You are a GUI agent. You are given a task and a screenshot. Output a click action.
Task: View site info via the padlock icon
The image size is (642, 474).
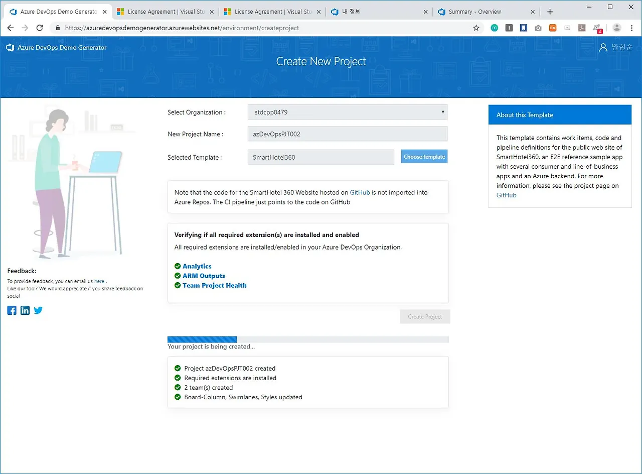point(57,28)
